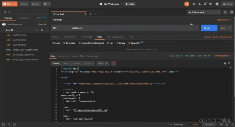This screenshot has height=127, width=235.
Task: Click the spotify.com URL field
Action: (135, 28)
